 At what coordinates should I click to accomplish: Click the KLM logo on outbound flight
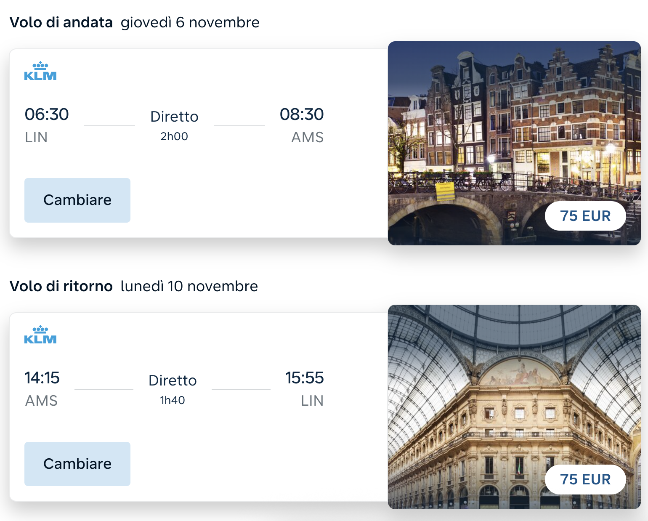40,71
